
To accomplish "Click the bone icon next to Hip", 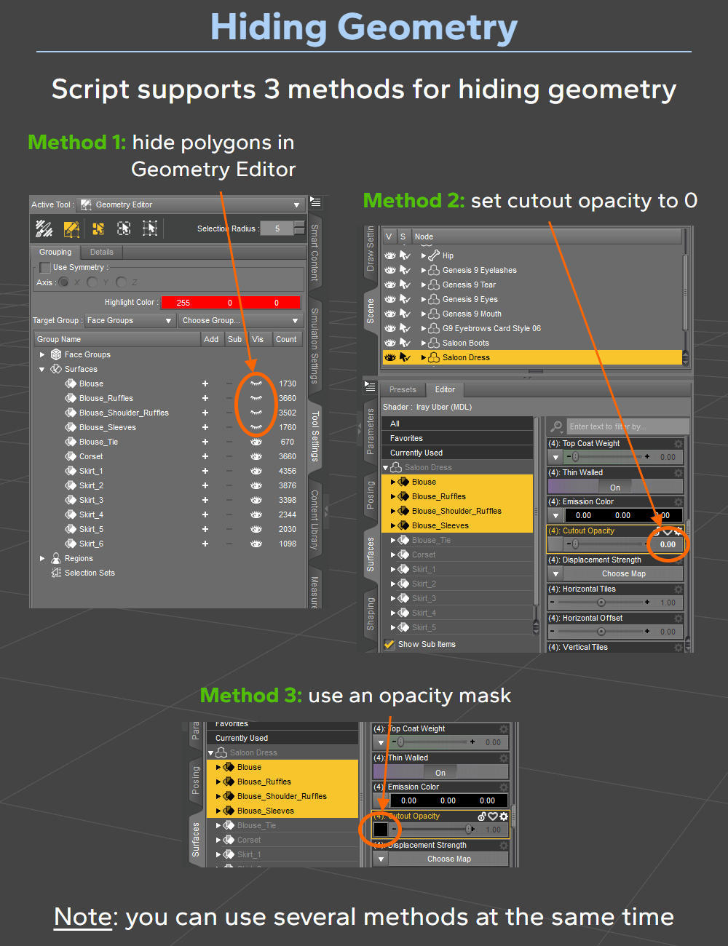I will [x=432, y=255].
